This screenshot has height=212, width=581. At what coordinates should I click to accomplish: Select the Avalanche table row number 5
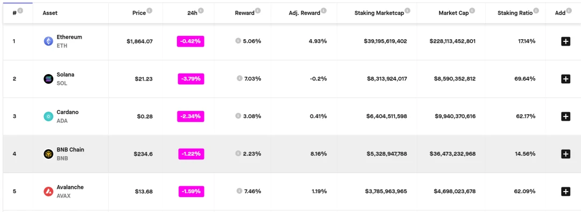290,192
